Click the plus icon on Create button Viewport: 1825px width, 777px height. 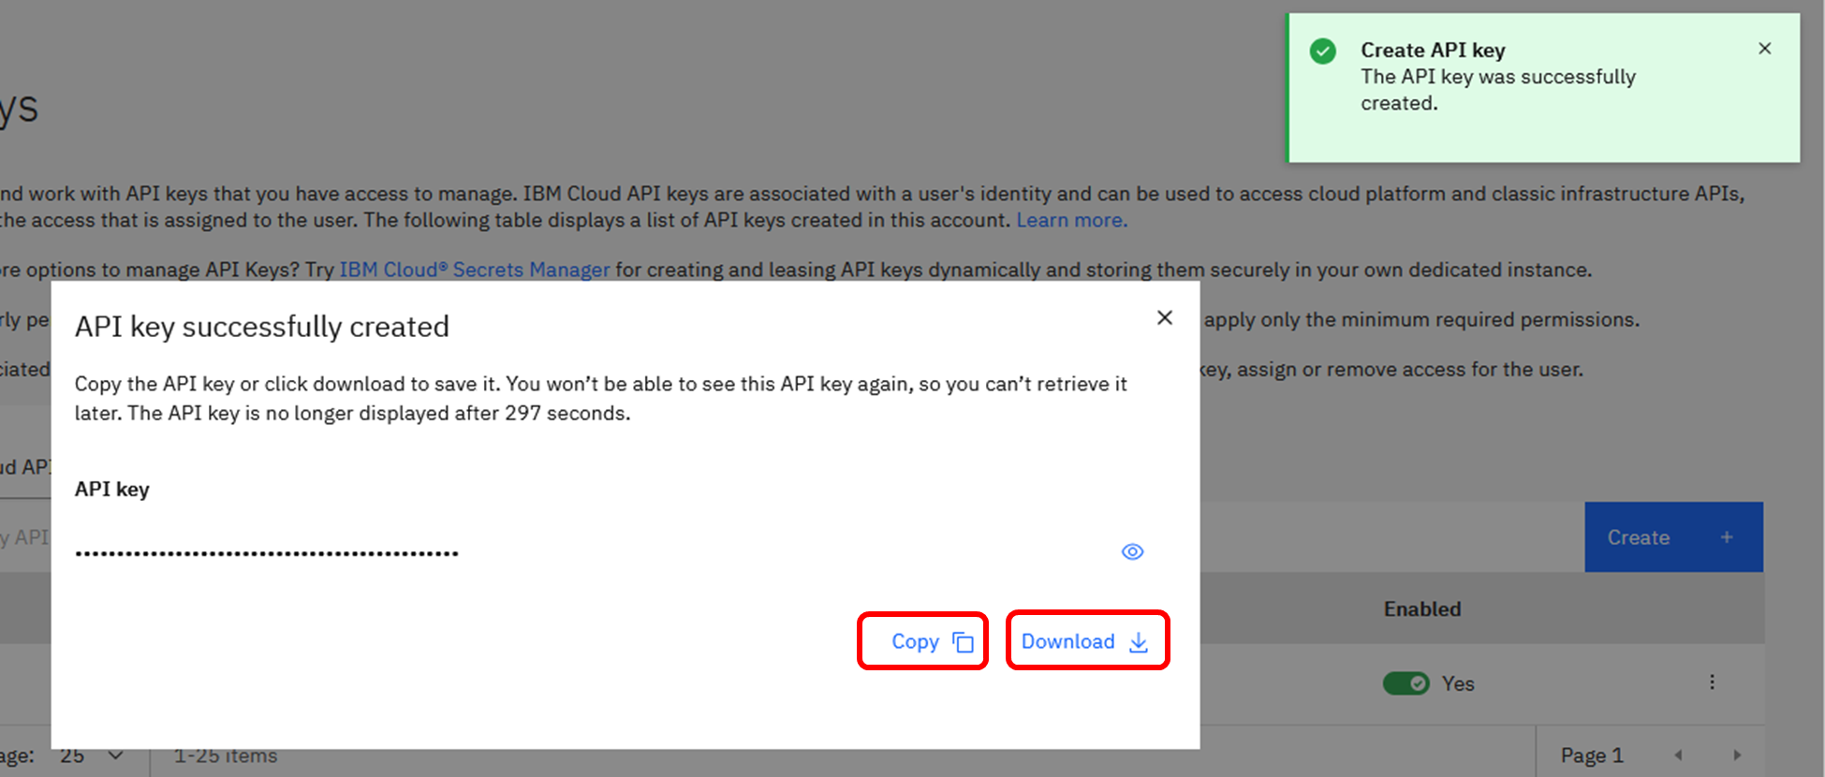click(x=1727, y=537)
